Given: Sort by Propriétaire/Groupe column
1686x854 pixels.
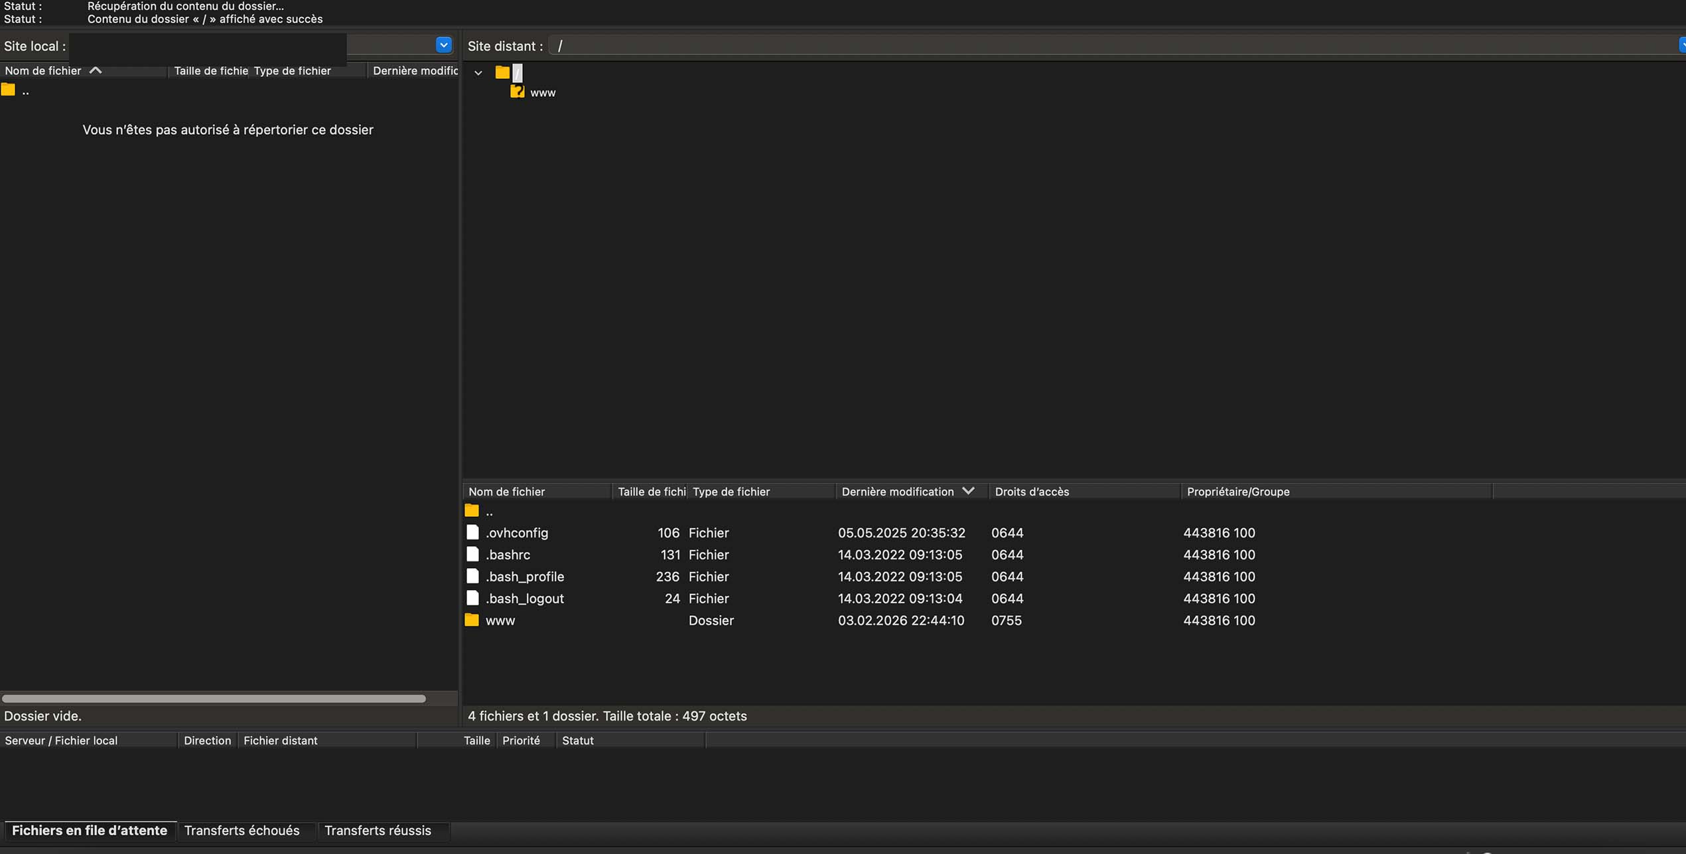Looking at the screenshot, I should (1237, 491).
